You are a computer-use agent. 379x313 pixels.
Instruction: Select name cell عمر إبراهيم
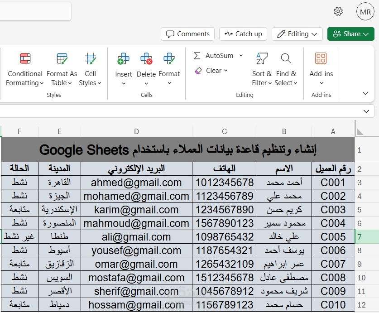(x=284, y=264)
